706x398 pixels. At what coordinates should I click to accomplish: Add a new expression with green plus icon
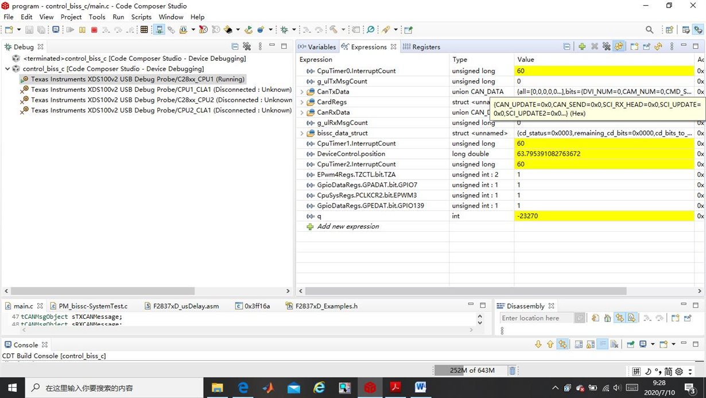coord(582,47)
